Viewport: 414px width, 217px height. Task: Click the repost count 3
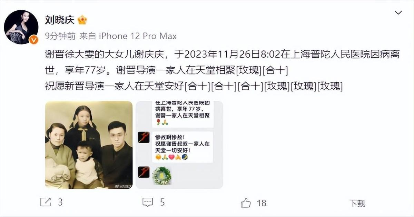point(60,202)
